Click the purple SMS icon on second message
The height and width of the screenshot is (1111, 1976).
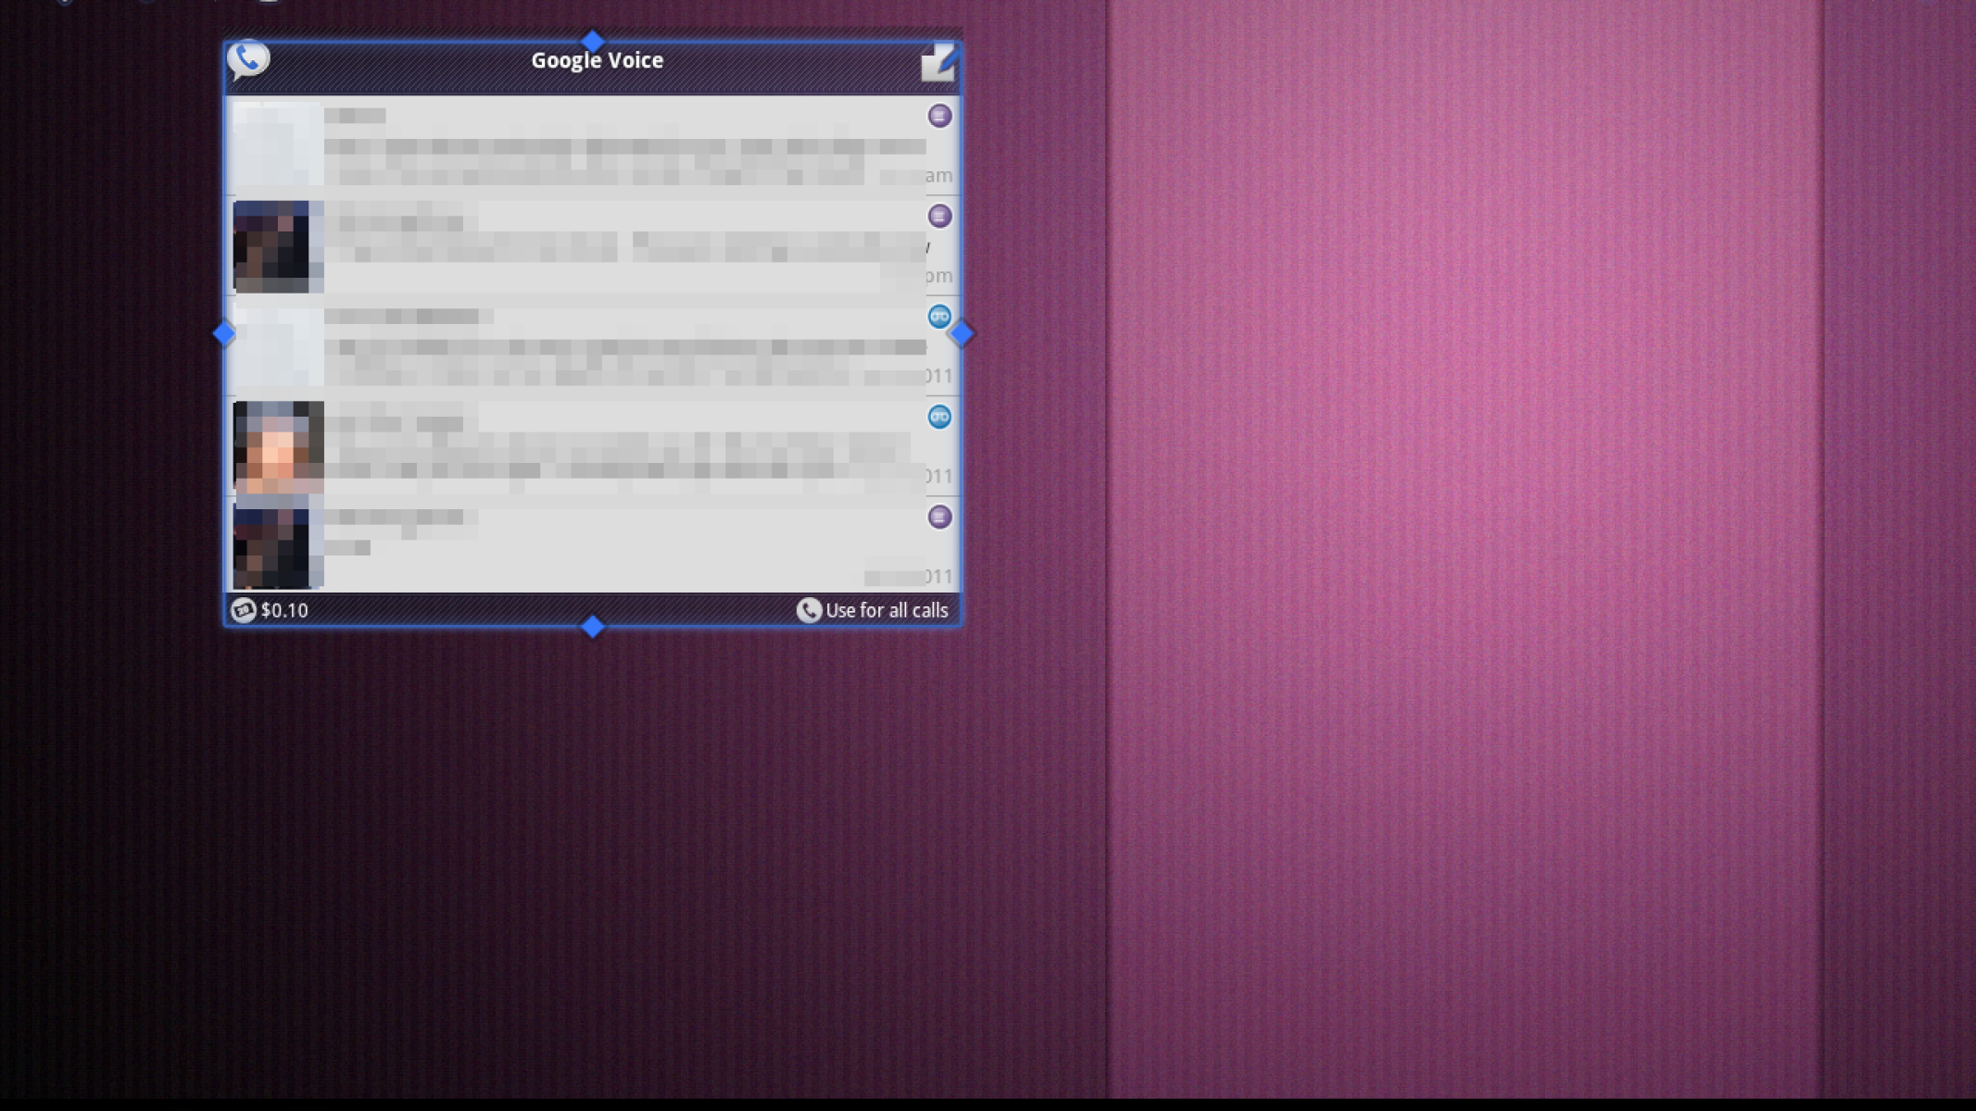coord(939,216)
